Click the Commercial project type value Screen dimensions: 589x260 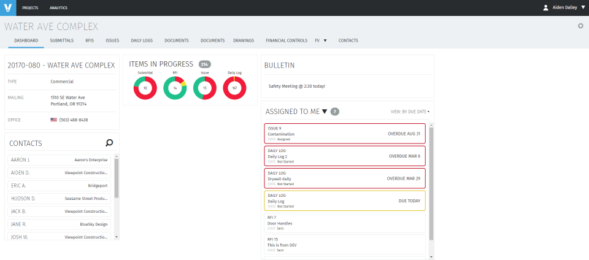tap(62, 82)
